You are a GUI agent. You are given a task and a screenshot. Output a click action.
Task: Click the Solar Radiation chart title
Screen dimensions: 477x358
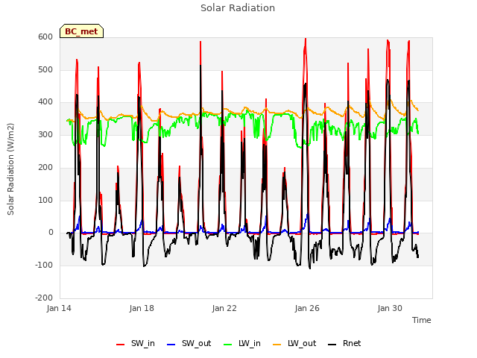click(238, 8)
